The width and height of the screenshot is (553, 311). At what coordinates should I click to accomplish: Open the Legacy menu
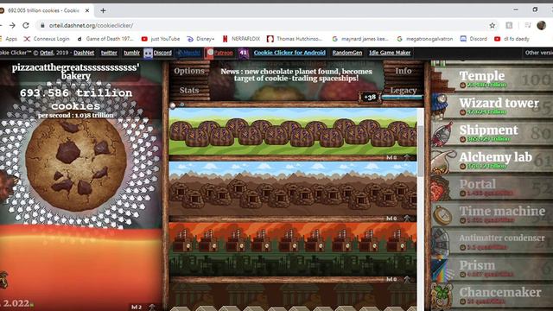pos(404,90)
